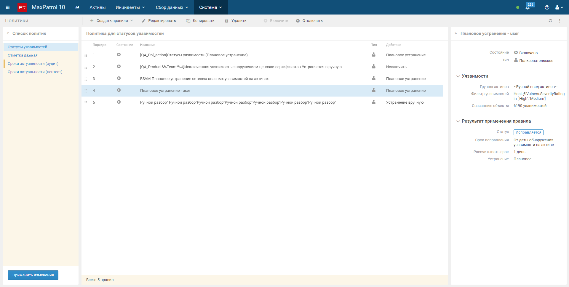Refresh the policies page

click(550, 21)
